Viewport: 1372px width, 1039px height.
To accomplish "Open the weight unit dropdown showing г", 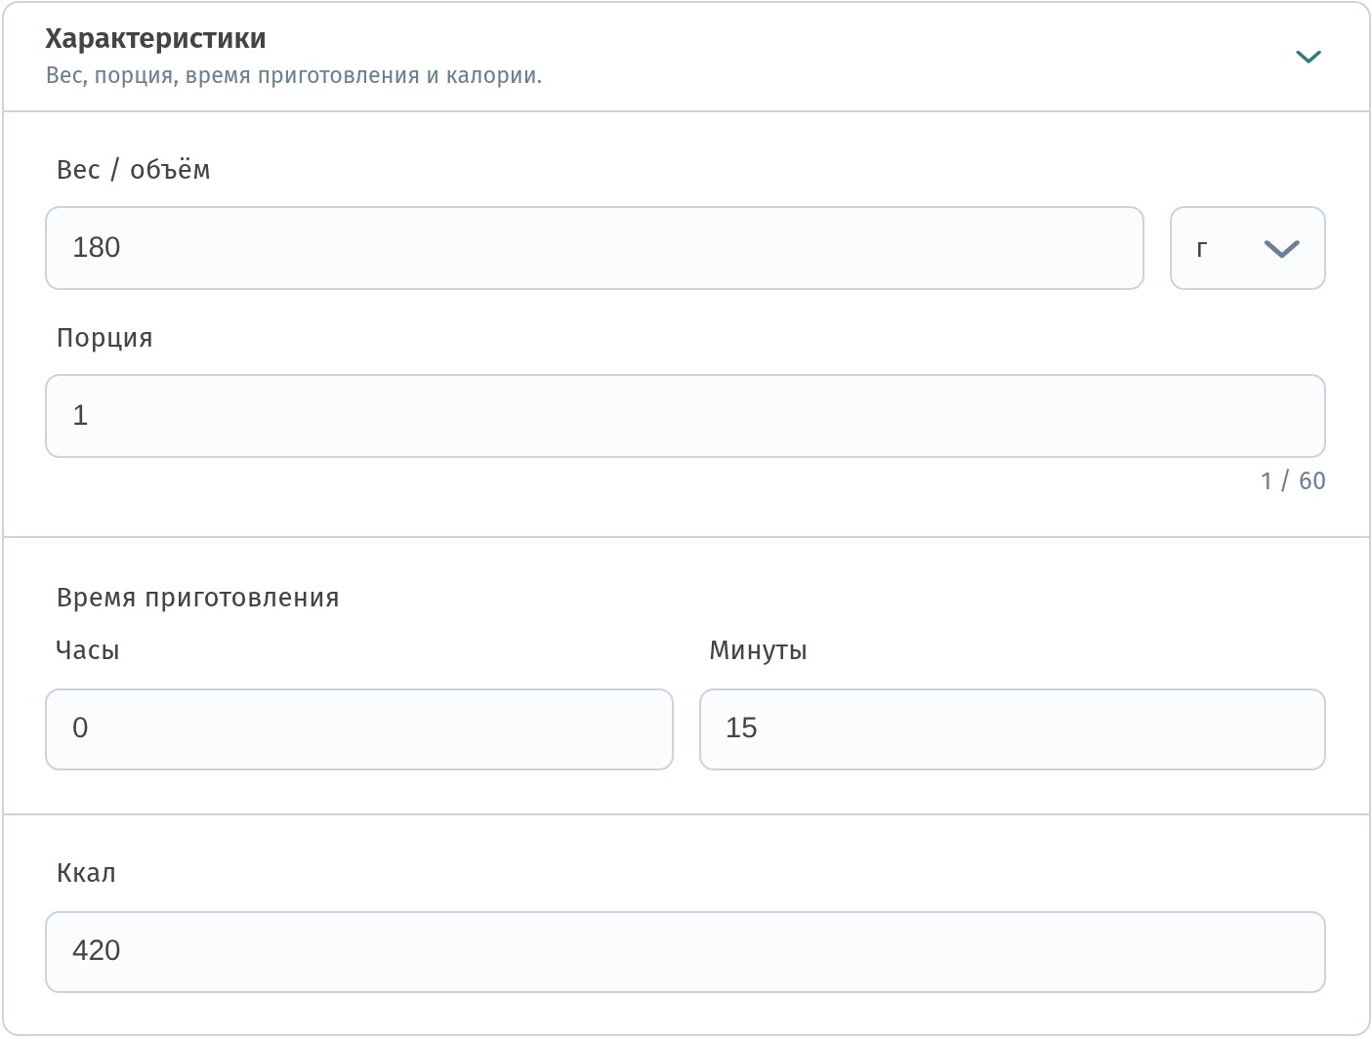I will click(1247, 248).
